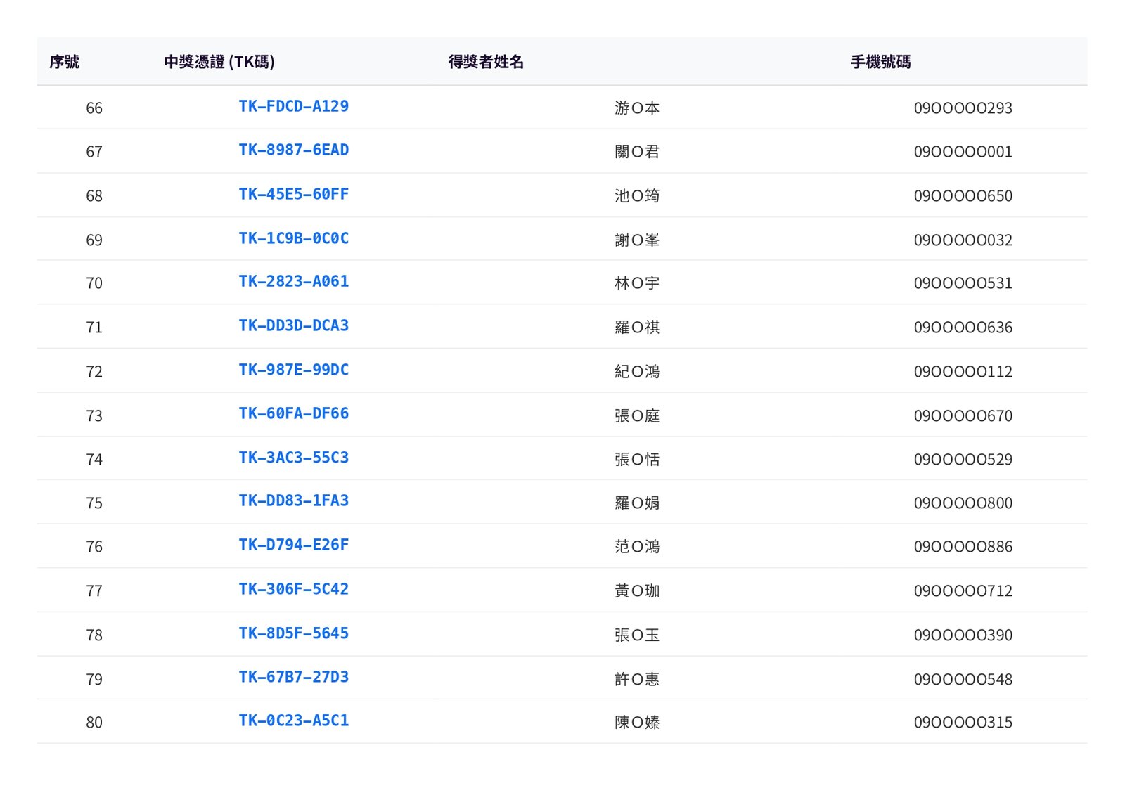Click the 中獎憑證 (TK碼) column header
This screenshot has height=795, width=1125.
[219, 62]
